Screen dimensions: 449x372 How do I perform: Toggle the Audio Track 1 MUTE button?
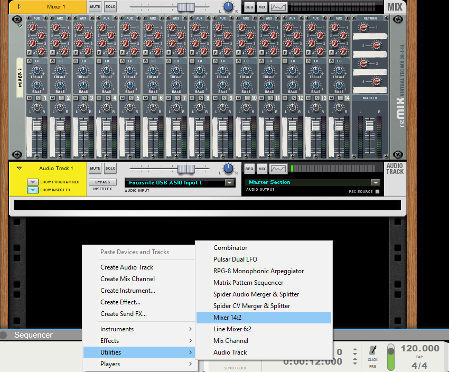coord(95,169)
